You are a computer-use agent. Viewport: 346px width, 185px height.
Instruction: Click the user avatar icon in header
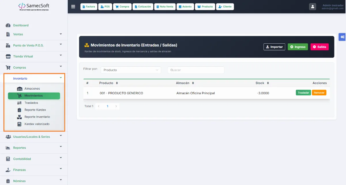[x=313, y=7]
